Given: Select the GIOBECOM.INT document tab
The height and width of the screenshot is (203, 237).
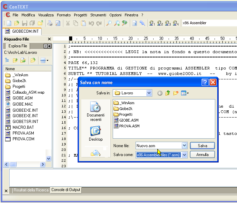Looking at the screenshot, I should click(x=22, y=31).
